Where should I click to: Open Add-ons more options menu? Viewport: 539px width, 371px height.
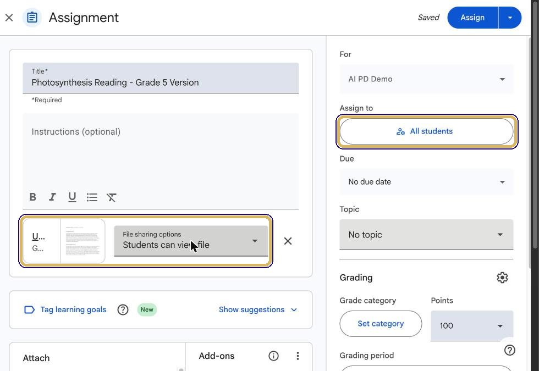pyautogui.click(x=298, y=356)
